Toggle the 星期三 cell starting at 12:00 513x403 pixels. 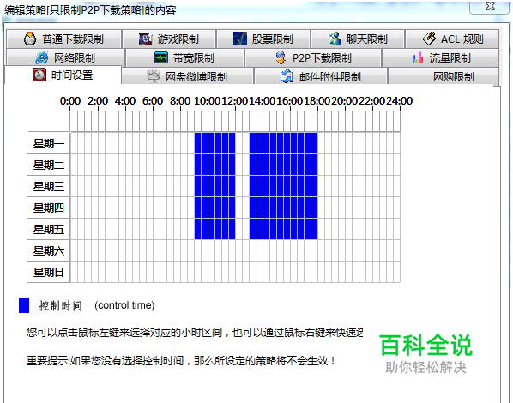239,186
